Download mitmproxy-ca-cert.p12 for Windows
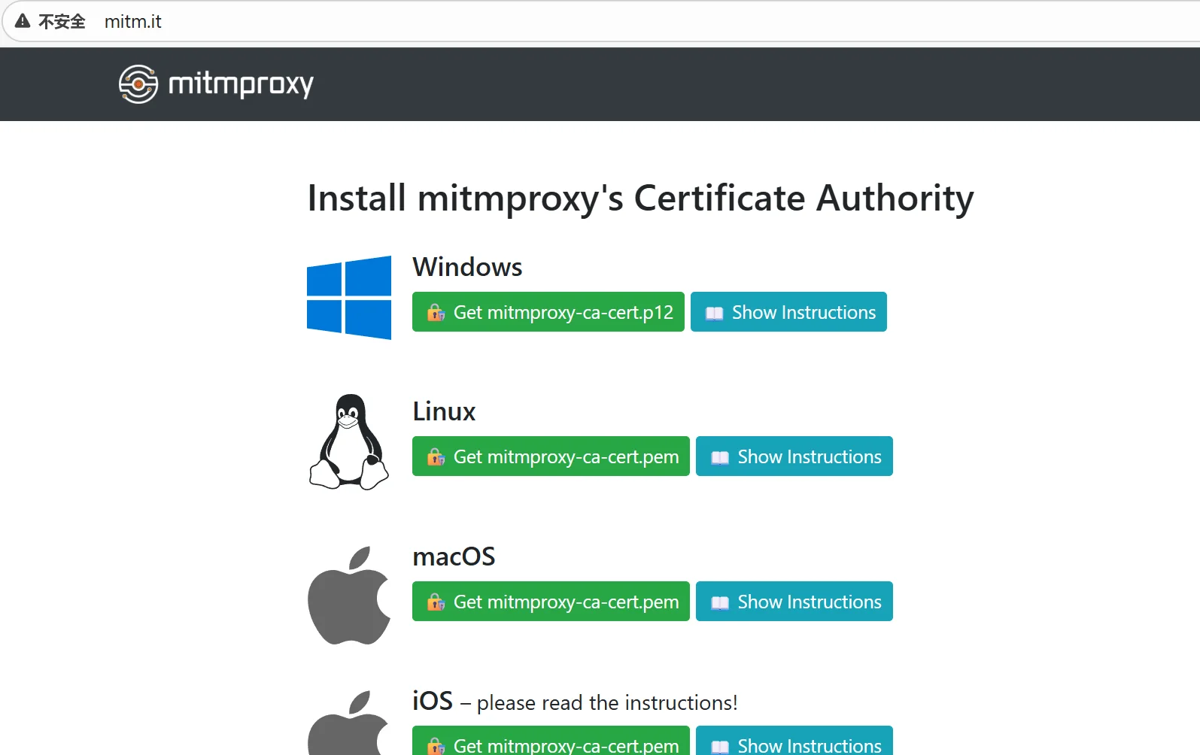 point(548,312)
